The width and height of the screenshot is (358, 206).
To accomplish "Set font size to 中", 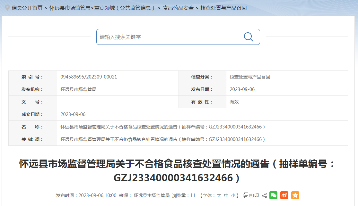I will [x=226, y=195].
